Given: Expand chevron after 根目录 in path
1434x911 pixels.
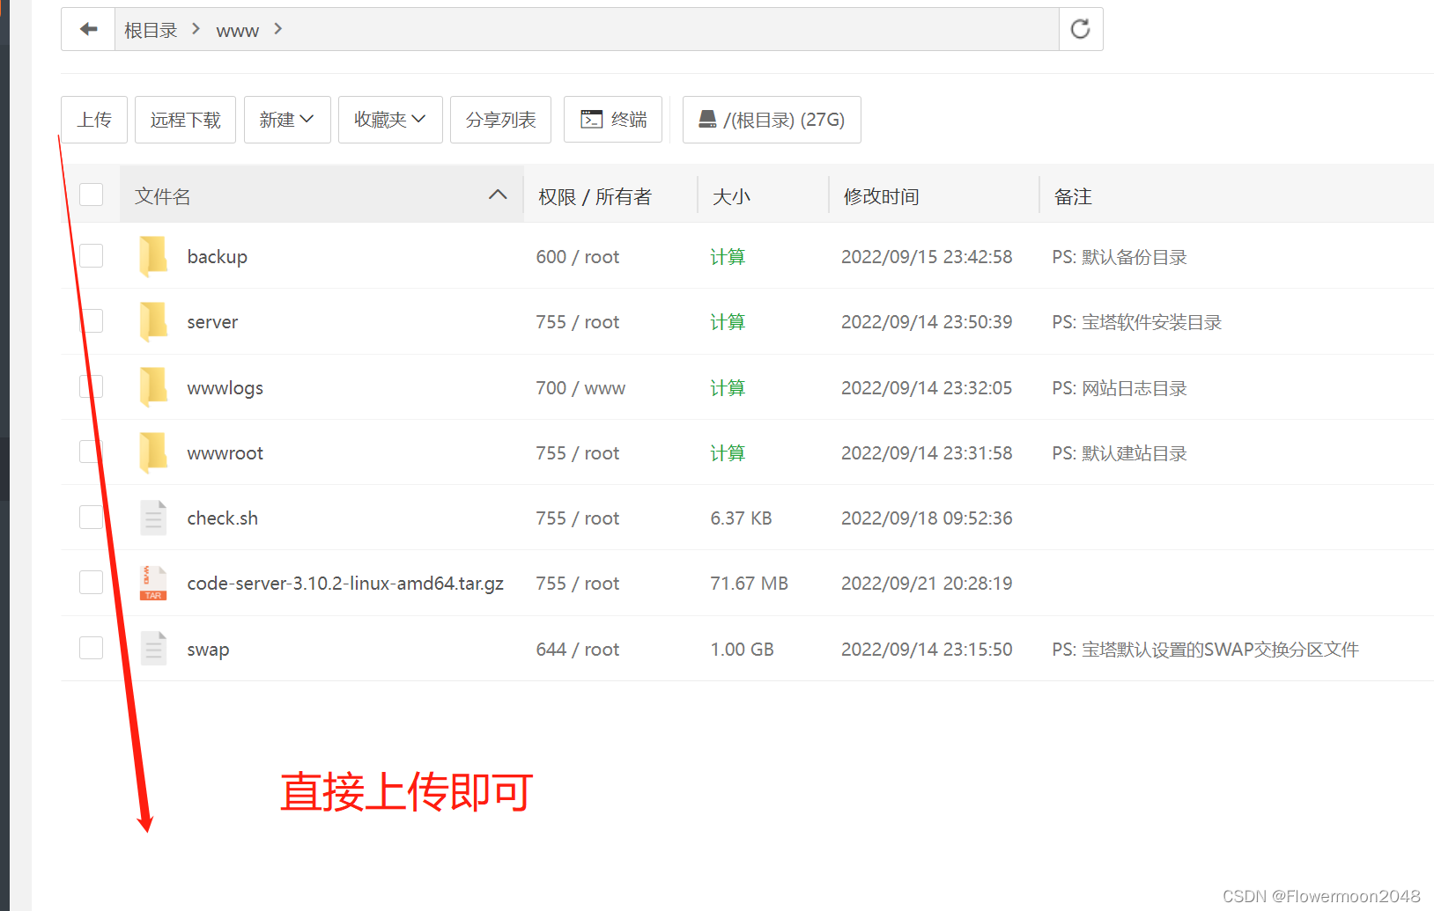Looking at the screenshot, I should click(x=196, y=29).
